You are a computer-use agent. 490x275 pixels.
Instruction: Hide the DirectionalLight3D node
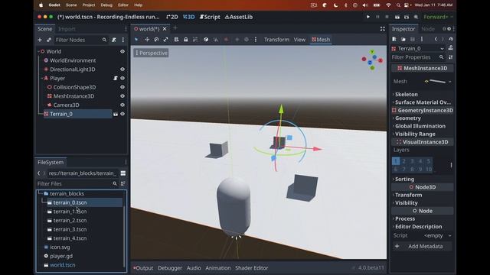(x=122, y=70)
